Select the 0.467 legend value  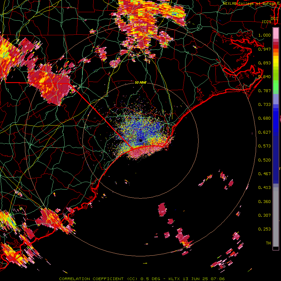[264, 174]
